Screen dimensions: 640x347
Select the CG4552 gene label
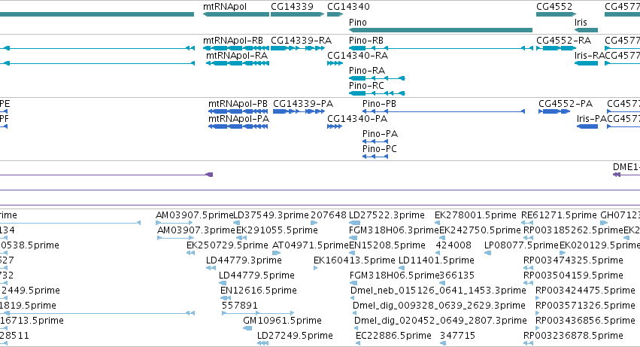pyautogui.click(x=554, y=7)
